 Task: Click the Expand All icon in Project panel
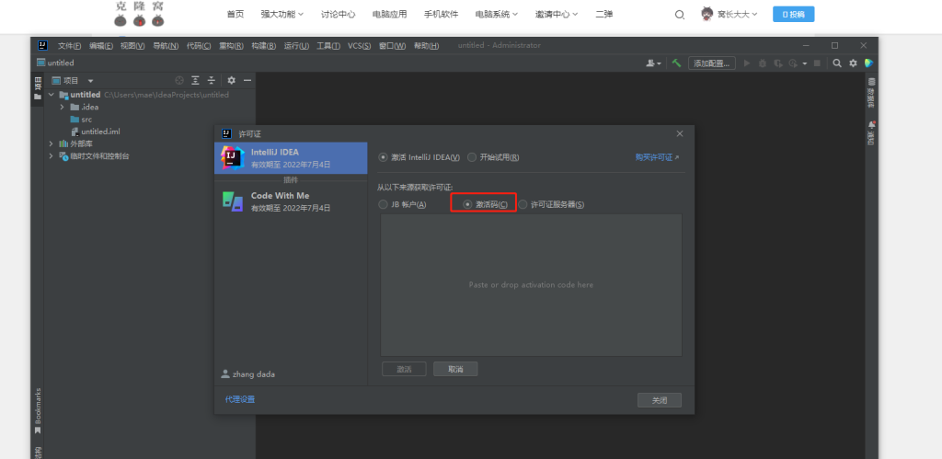pyautogui.click(x=195, y=81)
